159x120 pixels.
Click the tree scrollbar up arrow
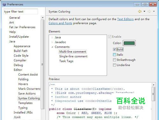[x=43, y=17]
